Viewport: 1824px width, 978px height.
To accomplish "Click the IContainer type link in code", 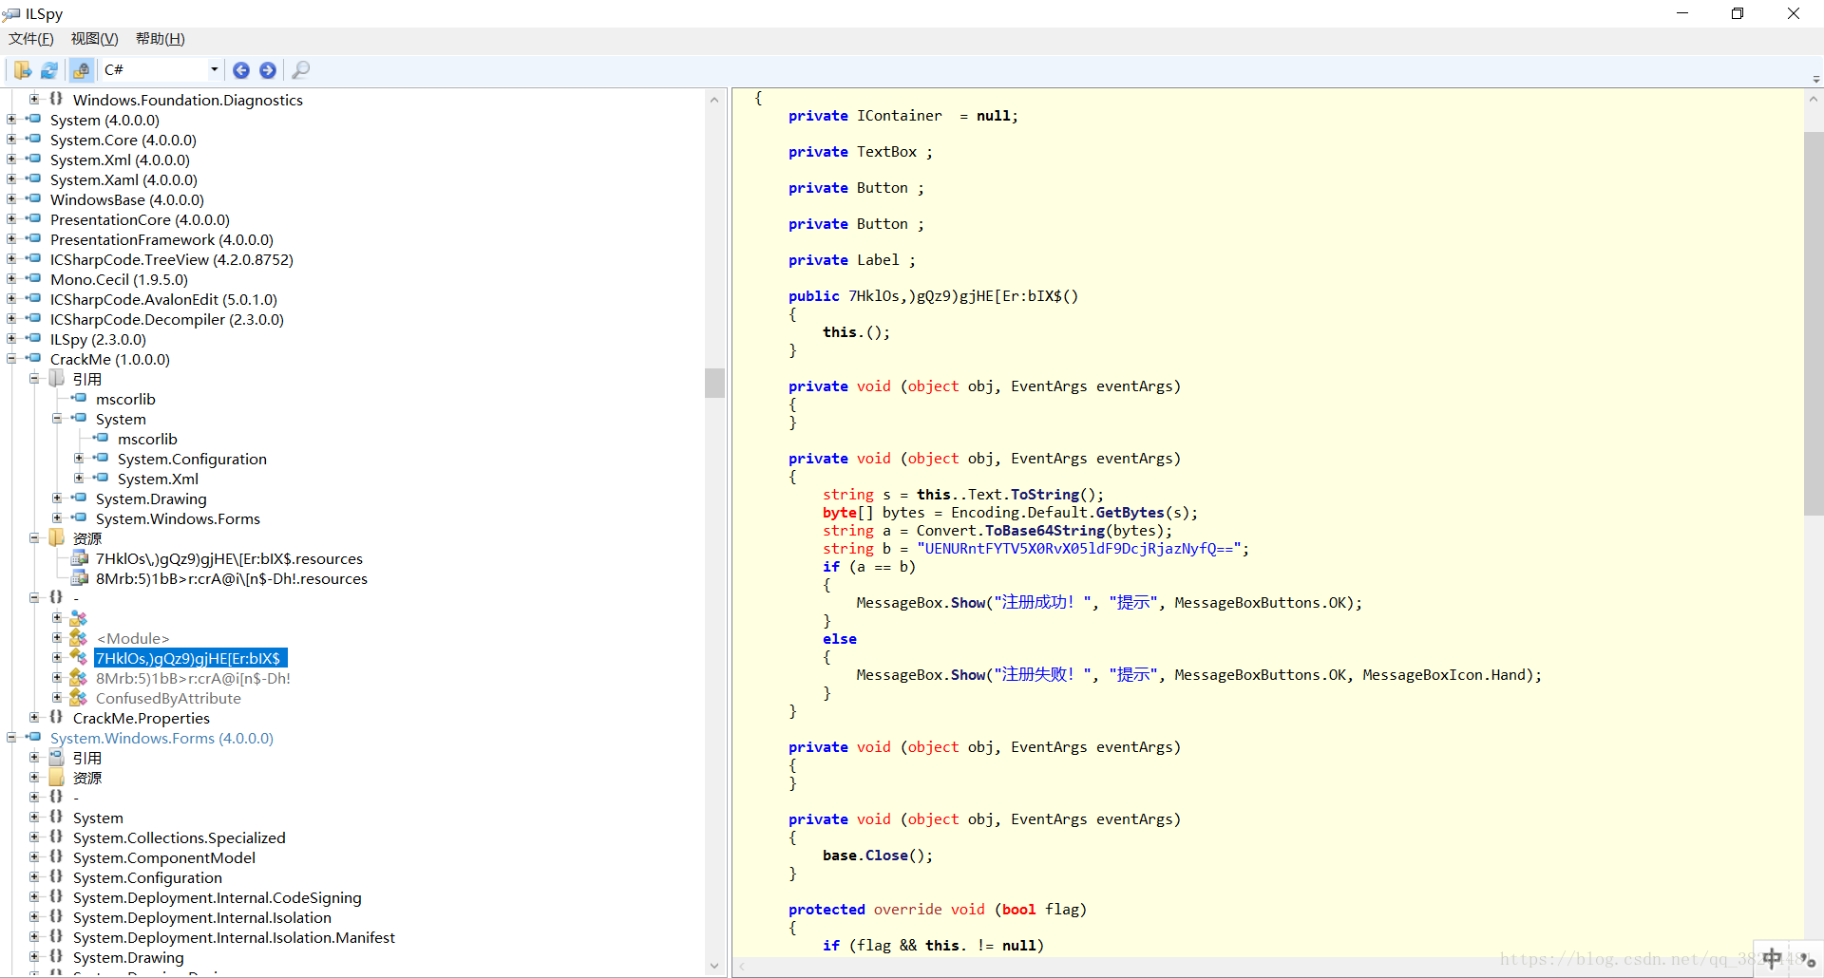I will click(900, 116).
